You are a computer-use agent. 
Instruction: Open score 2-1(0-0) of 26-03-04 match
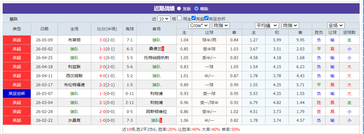coord(107,103)
